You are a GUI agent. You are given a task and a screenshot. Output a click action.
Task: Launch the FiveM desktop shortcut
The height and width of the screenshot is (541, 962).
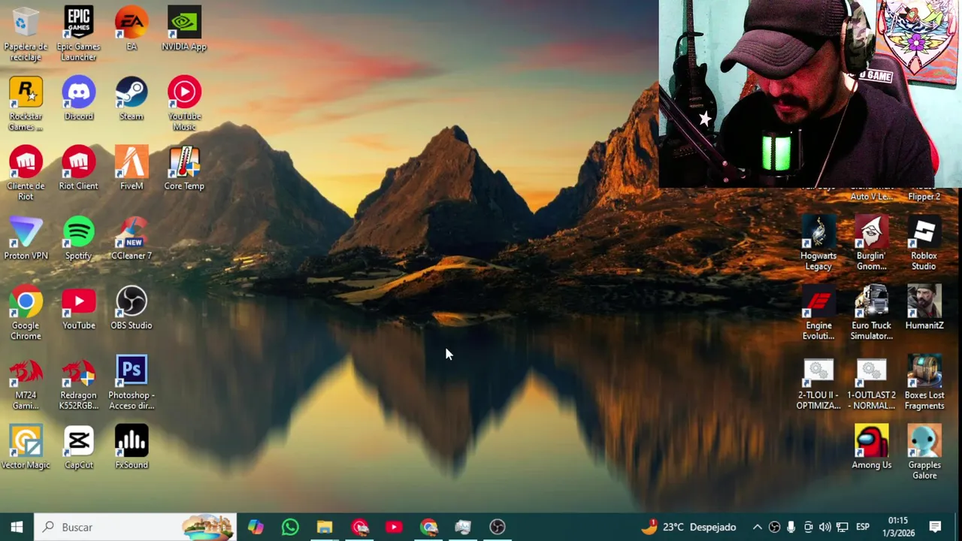pyautogui.click(x=132, y=169)
